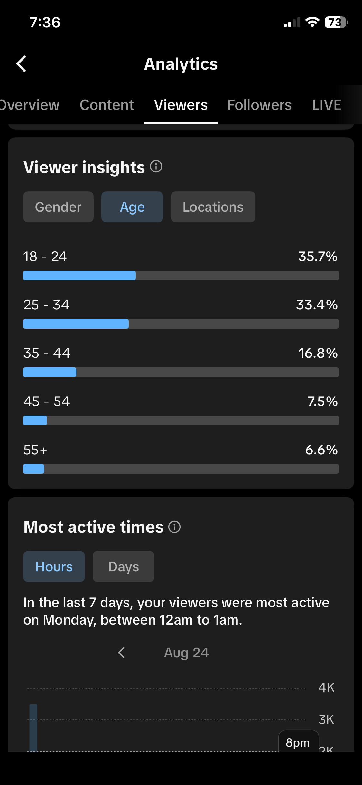Open the Overview tab
Viewport: 362px width, 785px height.
coord(30,105)
